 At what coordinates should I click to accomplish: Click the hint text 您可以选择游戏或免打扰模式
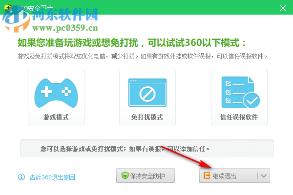(125, 149)
